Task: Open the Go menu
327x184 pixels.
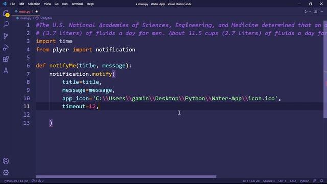Action: click(x=57, y=4)
